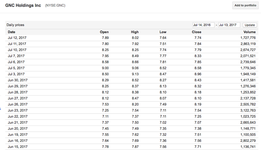The width and height of the screenshot is (261, 150).
Task: Click low price 8.52 for Jul 5
Action: pyautogui.click(x=163, y=68)
